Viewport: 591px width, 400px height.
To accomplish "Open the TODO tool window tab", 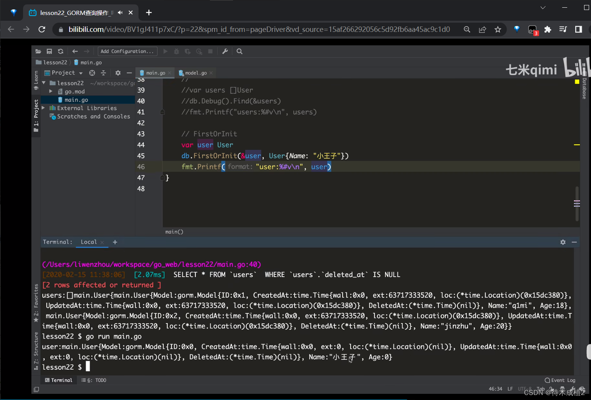I will pyautogui.click(x=94, y=380).
